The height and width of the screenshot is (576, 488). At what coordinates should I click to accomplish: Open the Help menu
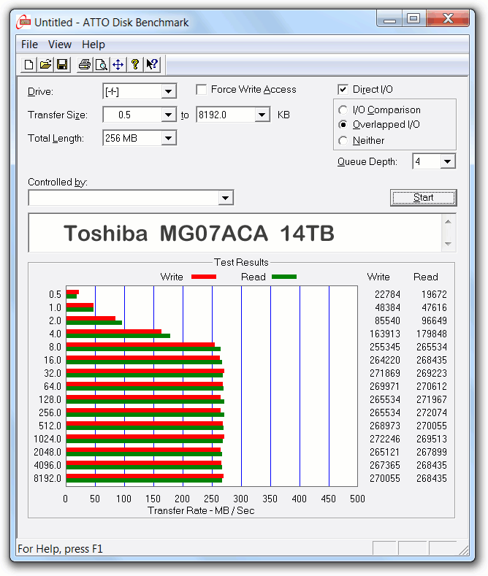[94, 45]
